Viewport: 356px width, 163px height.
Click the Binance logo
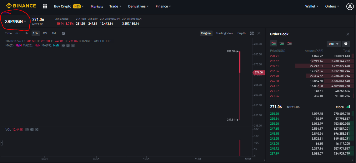(x=21, y=6)
